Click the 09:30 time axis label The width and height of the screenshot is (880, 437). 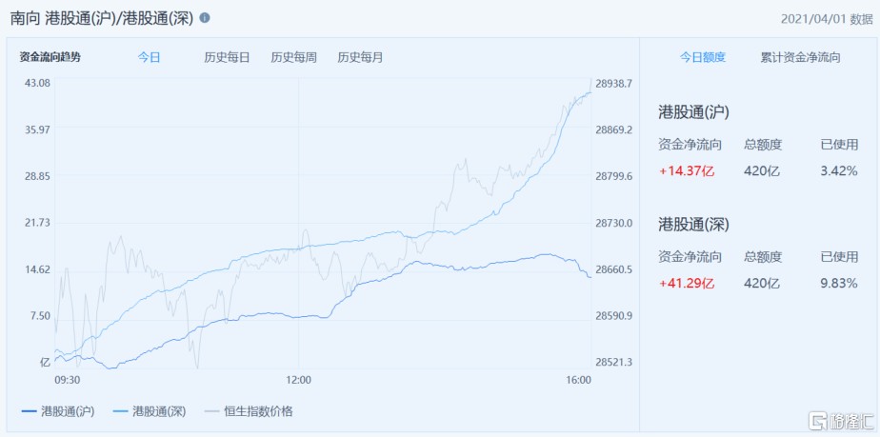(x=67, y=380)
